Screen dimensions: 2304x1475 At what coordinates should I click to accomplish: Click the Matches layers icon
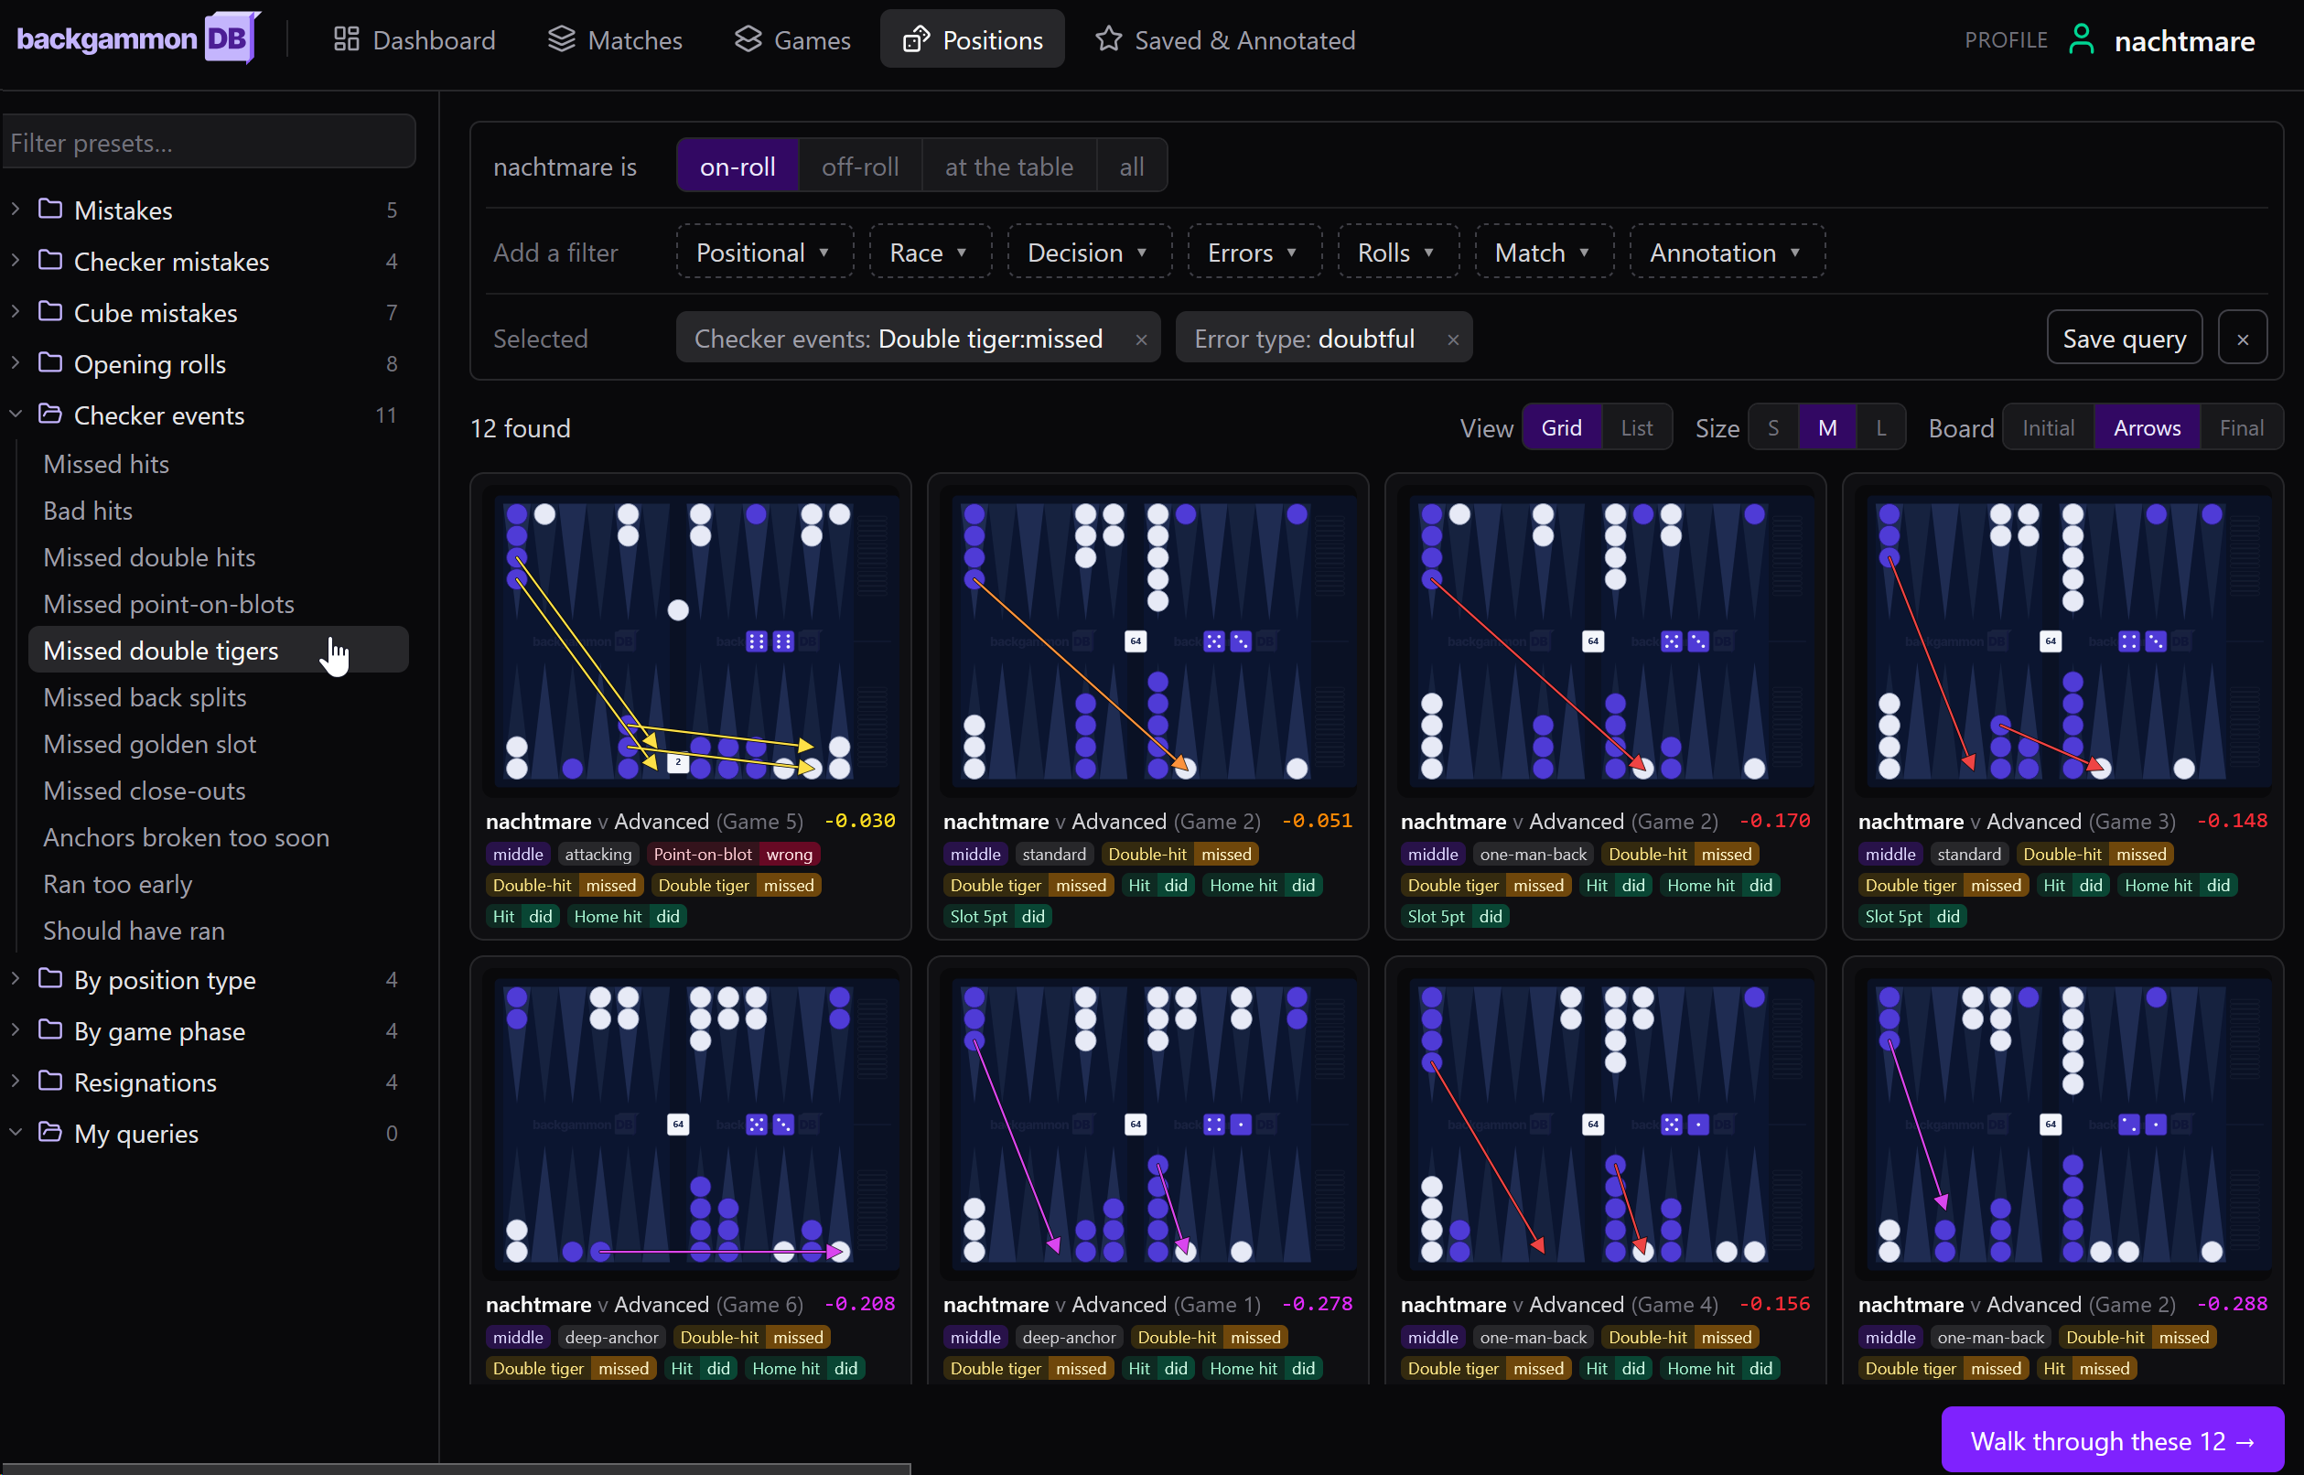561,39
